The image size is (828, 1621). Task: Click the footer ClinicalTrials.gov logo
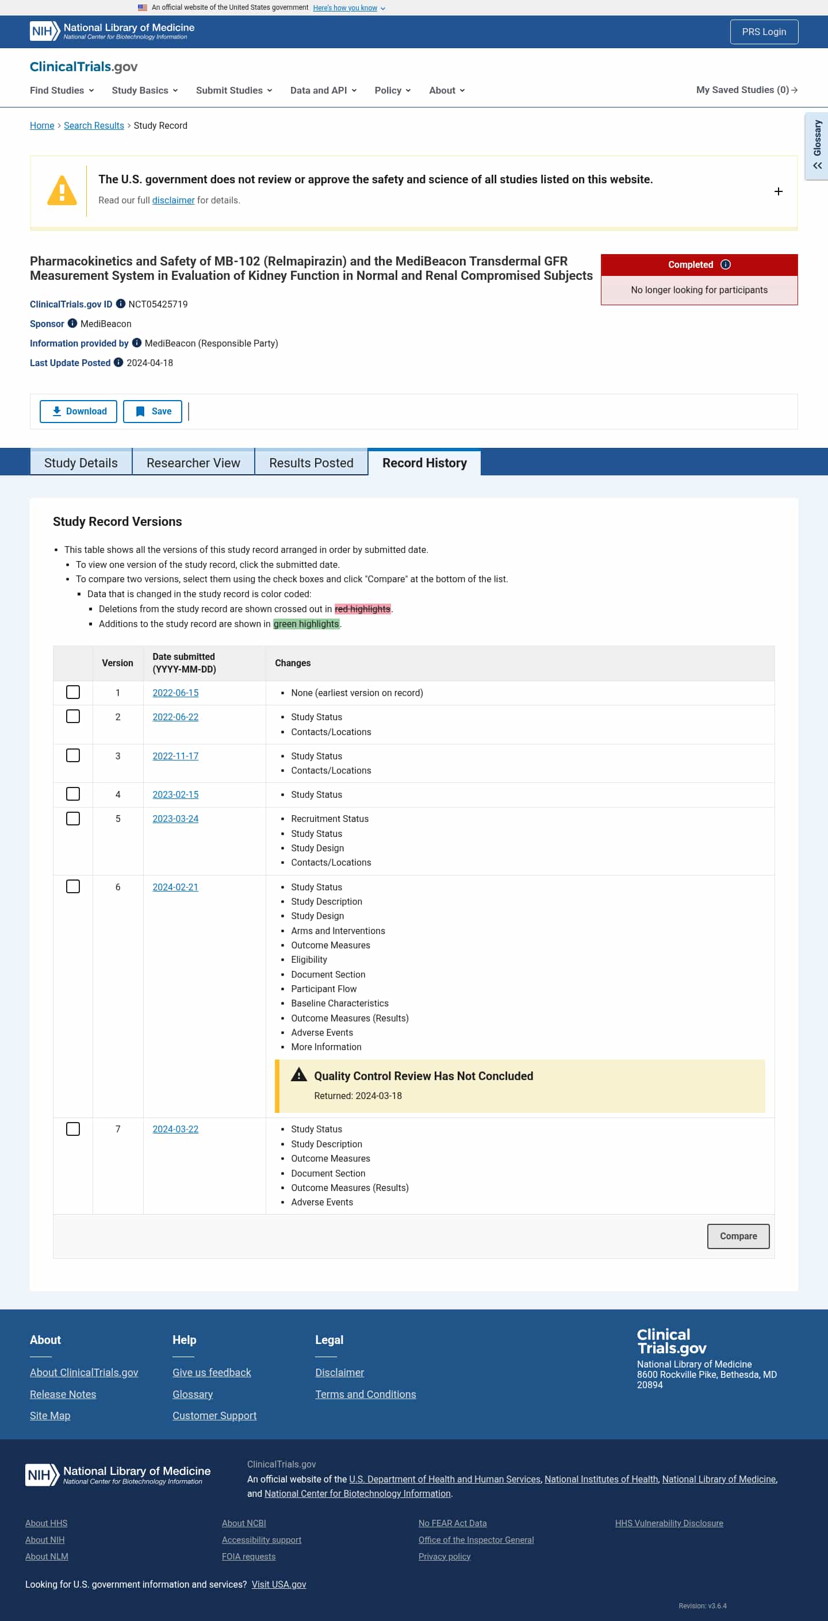tap(671, 1341)
